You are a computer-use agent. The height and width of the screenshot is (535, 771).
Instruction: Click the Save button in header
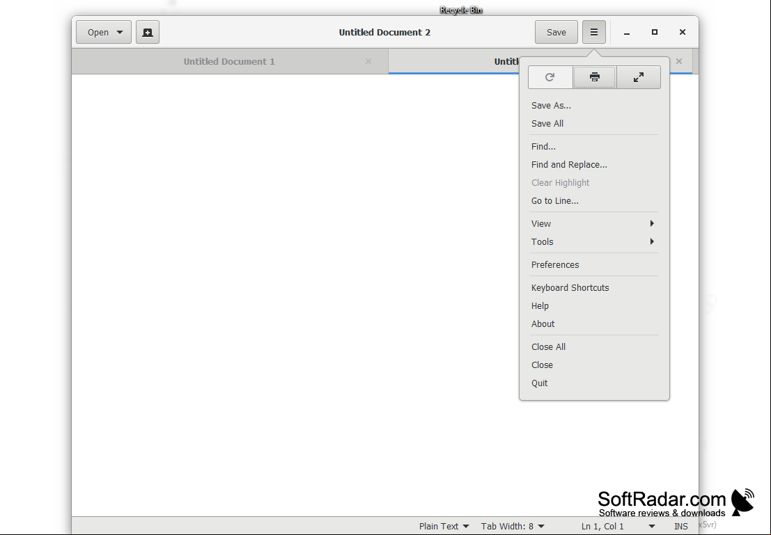pyautogui.click(x=556, y=33)
